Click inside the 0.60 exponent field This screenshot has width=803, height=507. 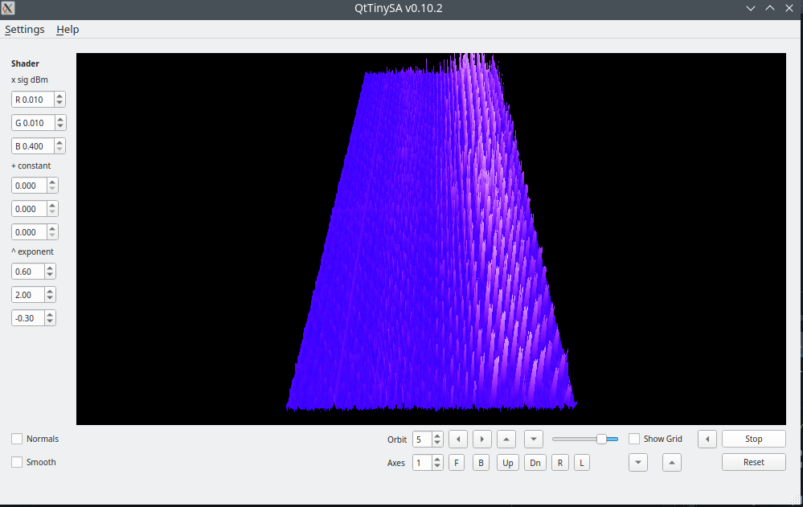coord(28,272)
